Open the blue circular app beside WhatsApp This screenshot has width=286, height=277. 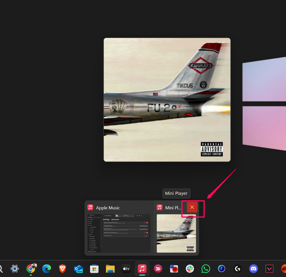click(221, 269)
